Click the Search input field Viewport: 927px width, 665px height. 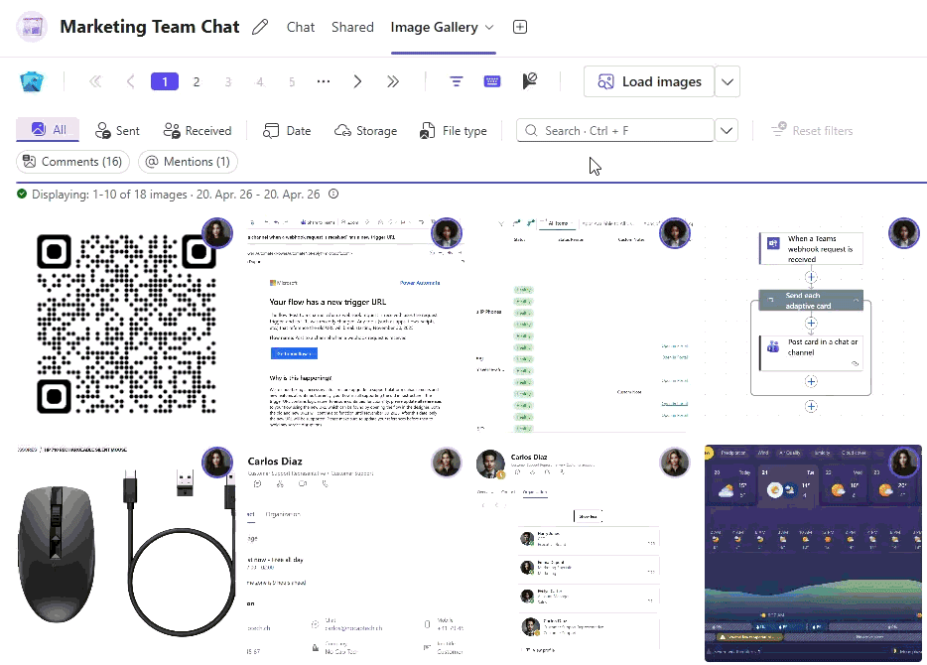click(614, 131)
